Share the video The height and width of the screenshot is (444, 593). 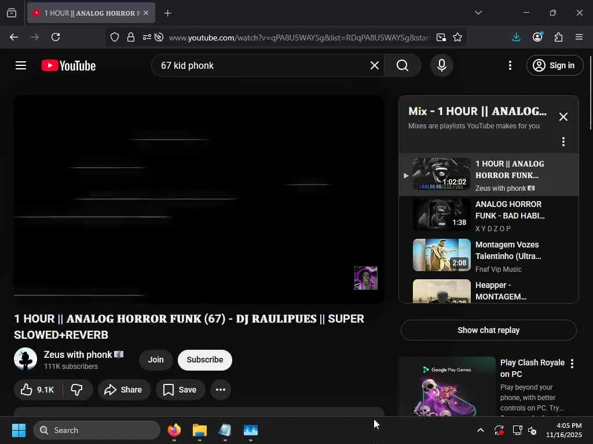pos(124,390)
